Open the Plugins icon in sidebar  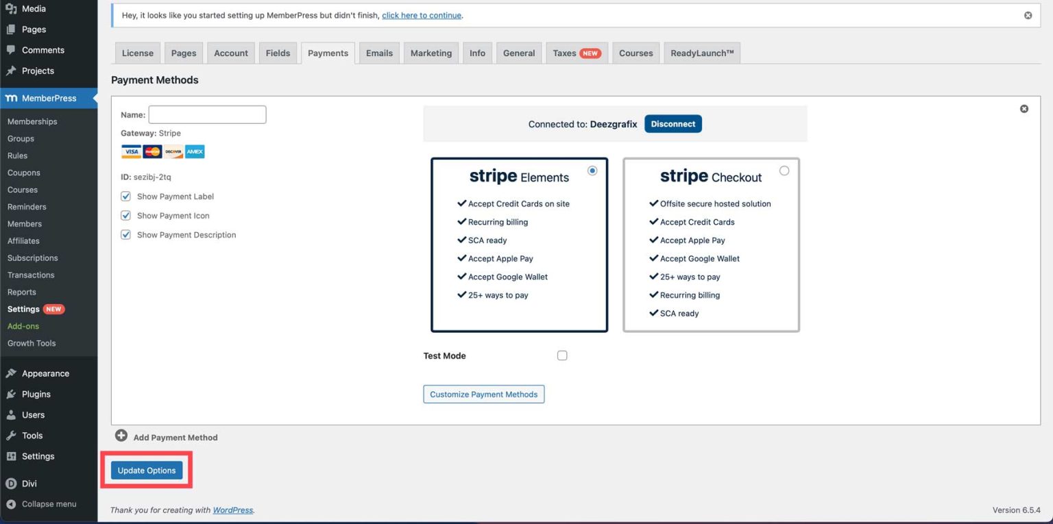click(10, 394)
